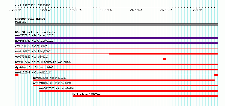Select the nsv3218437 (Chaisson2019) label
The image size is (225, 106).
pos(52,83)
